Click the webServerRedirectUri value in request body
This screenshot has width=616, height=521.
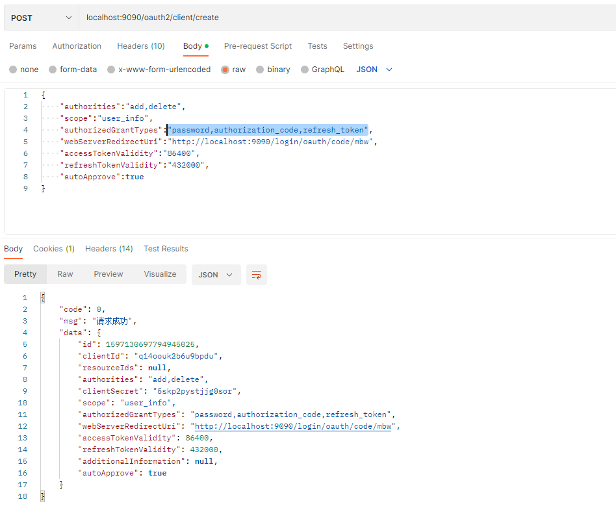(x=270, y=142)
